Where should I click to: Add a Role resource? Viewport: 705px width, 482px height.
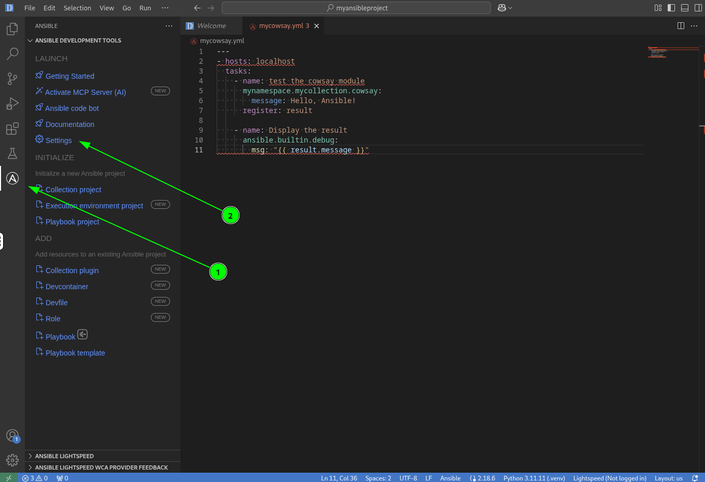(x=53, y=319)
